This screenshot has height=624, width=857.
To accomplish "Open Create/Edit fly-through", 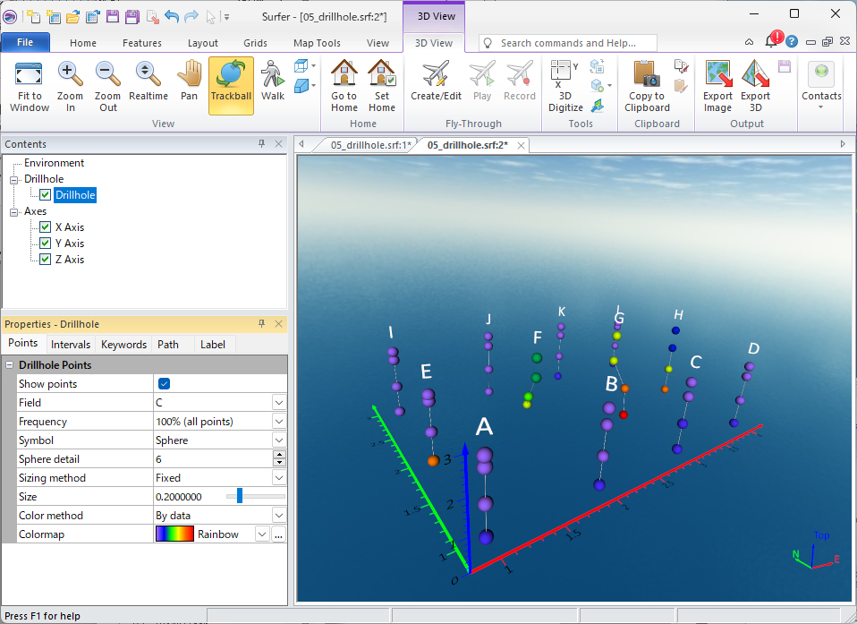I will point(436,85).
